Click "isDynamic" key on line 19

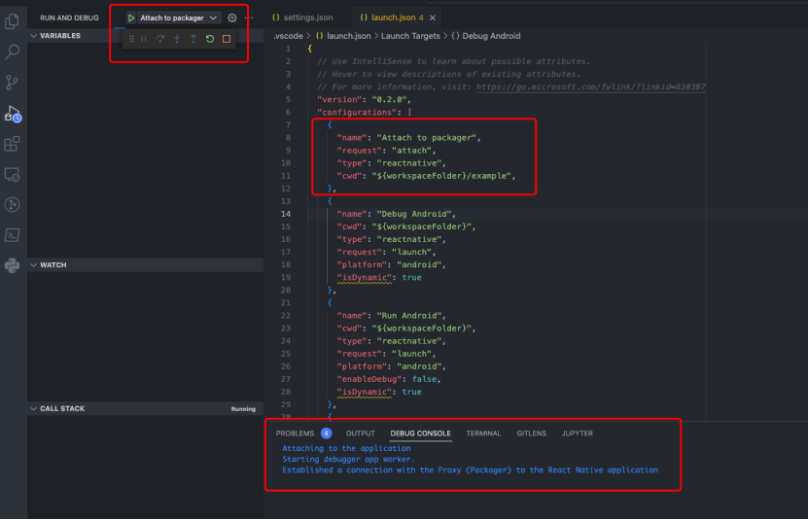pos(364,277)
